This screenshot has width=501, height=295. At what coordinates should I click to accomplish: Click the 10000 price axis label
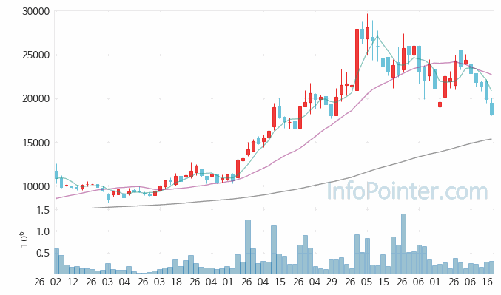pyautogui.click(x=36, y=186)
